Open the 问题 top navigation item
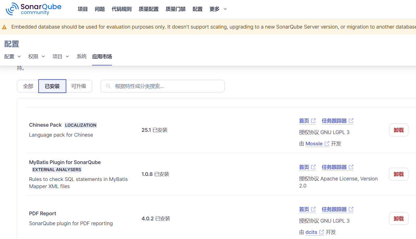416x239 pixels. click(100, 9)
